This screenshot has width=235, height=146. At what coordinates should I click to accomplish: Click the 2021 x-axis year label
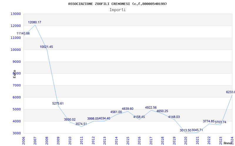click(197, 141)
